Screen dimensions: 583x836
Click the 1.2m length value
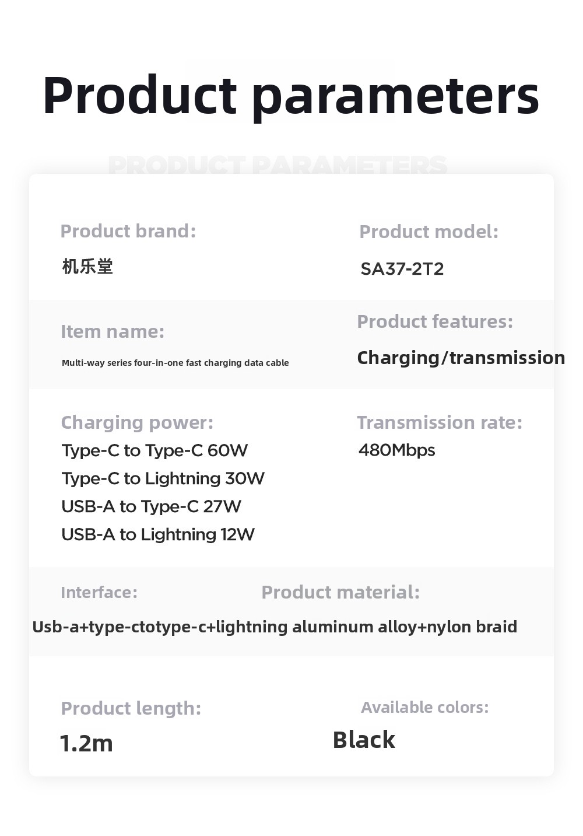pos(86,743)
